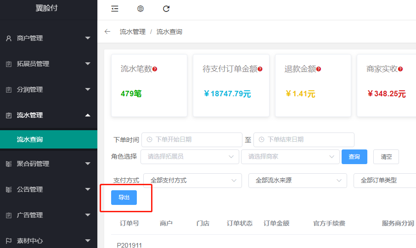Collapse sidebar with menu fold icon
Viewport: 416px width, 248px height.
pyautogui.click(x=115, y=9)
